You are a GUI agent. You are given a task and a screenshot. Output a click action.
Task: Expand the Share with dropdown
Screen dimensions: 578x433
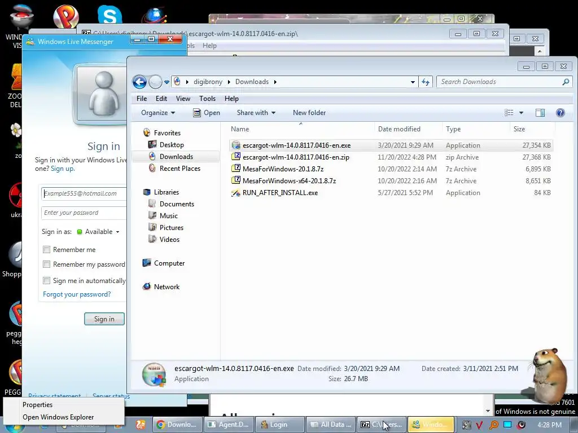[256, 113]
